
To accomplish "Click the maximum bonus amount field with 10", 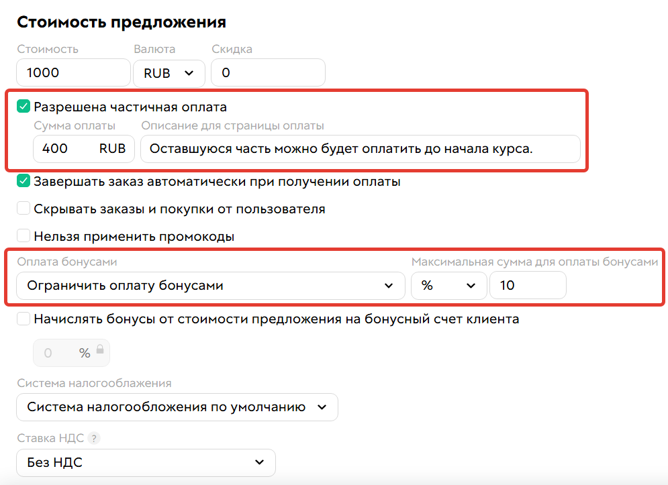I will coord(528,285).
